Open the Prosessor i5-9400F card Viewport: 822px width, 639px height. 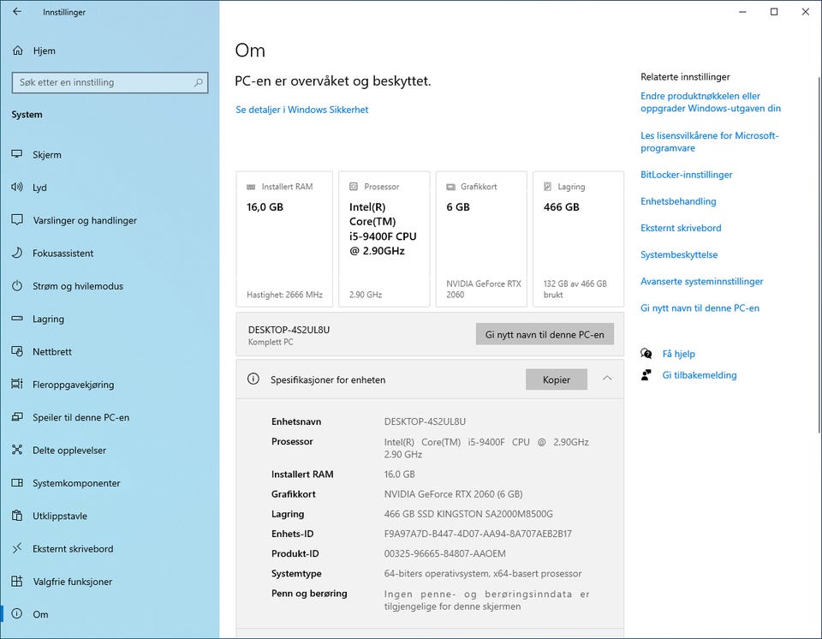(384, 239)
